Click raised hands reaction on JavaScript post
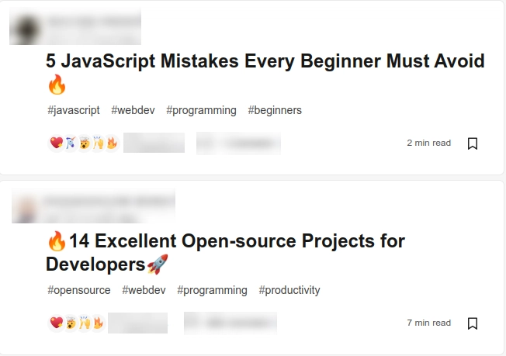Screen dimensions: 506x356 click(x=98, y=143)
